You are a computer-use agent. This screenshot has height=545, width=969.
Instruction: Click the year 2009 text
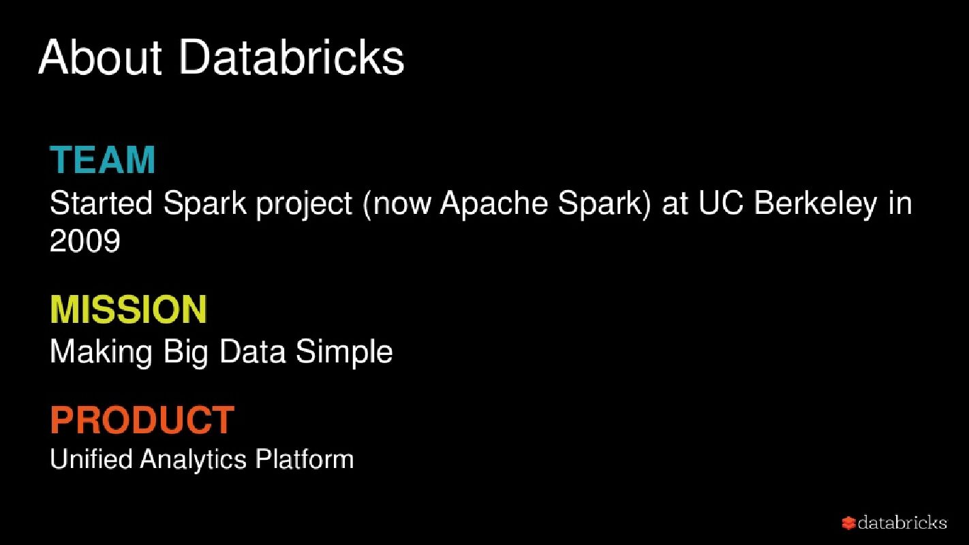click(x=85, y=240)
